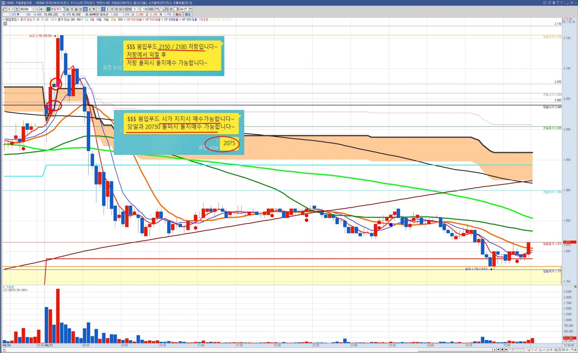
Task: Click the save chart floppy icon
Action: (166, 9)
